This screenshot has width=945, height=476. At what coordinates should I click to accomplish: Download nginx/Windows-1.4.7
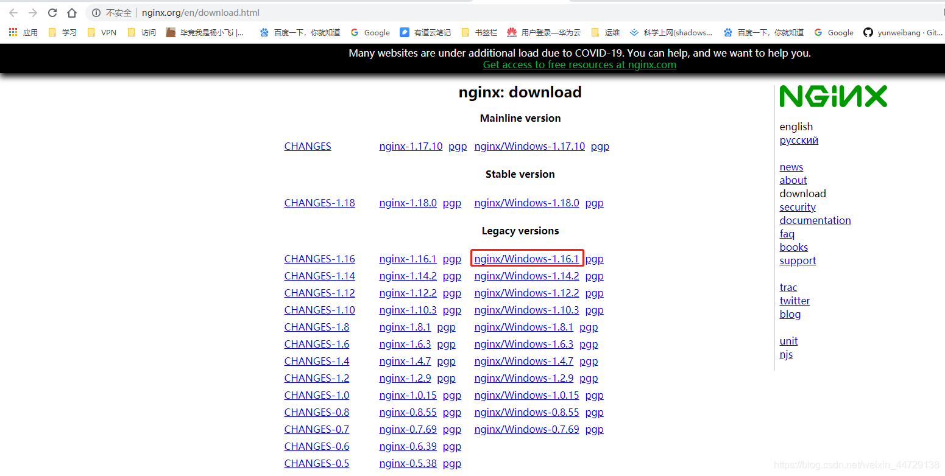[x=523, y=361]
